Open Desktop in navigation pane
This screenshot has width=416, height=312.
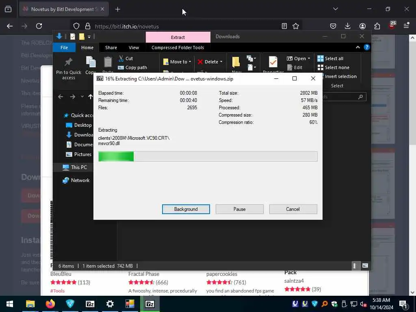[x=79, y=125]
